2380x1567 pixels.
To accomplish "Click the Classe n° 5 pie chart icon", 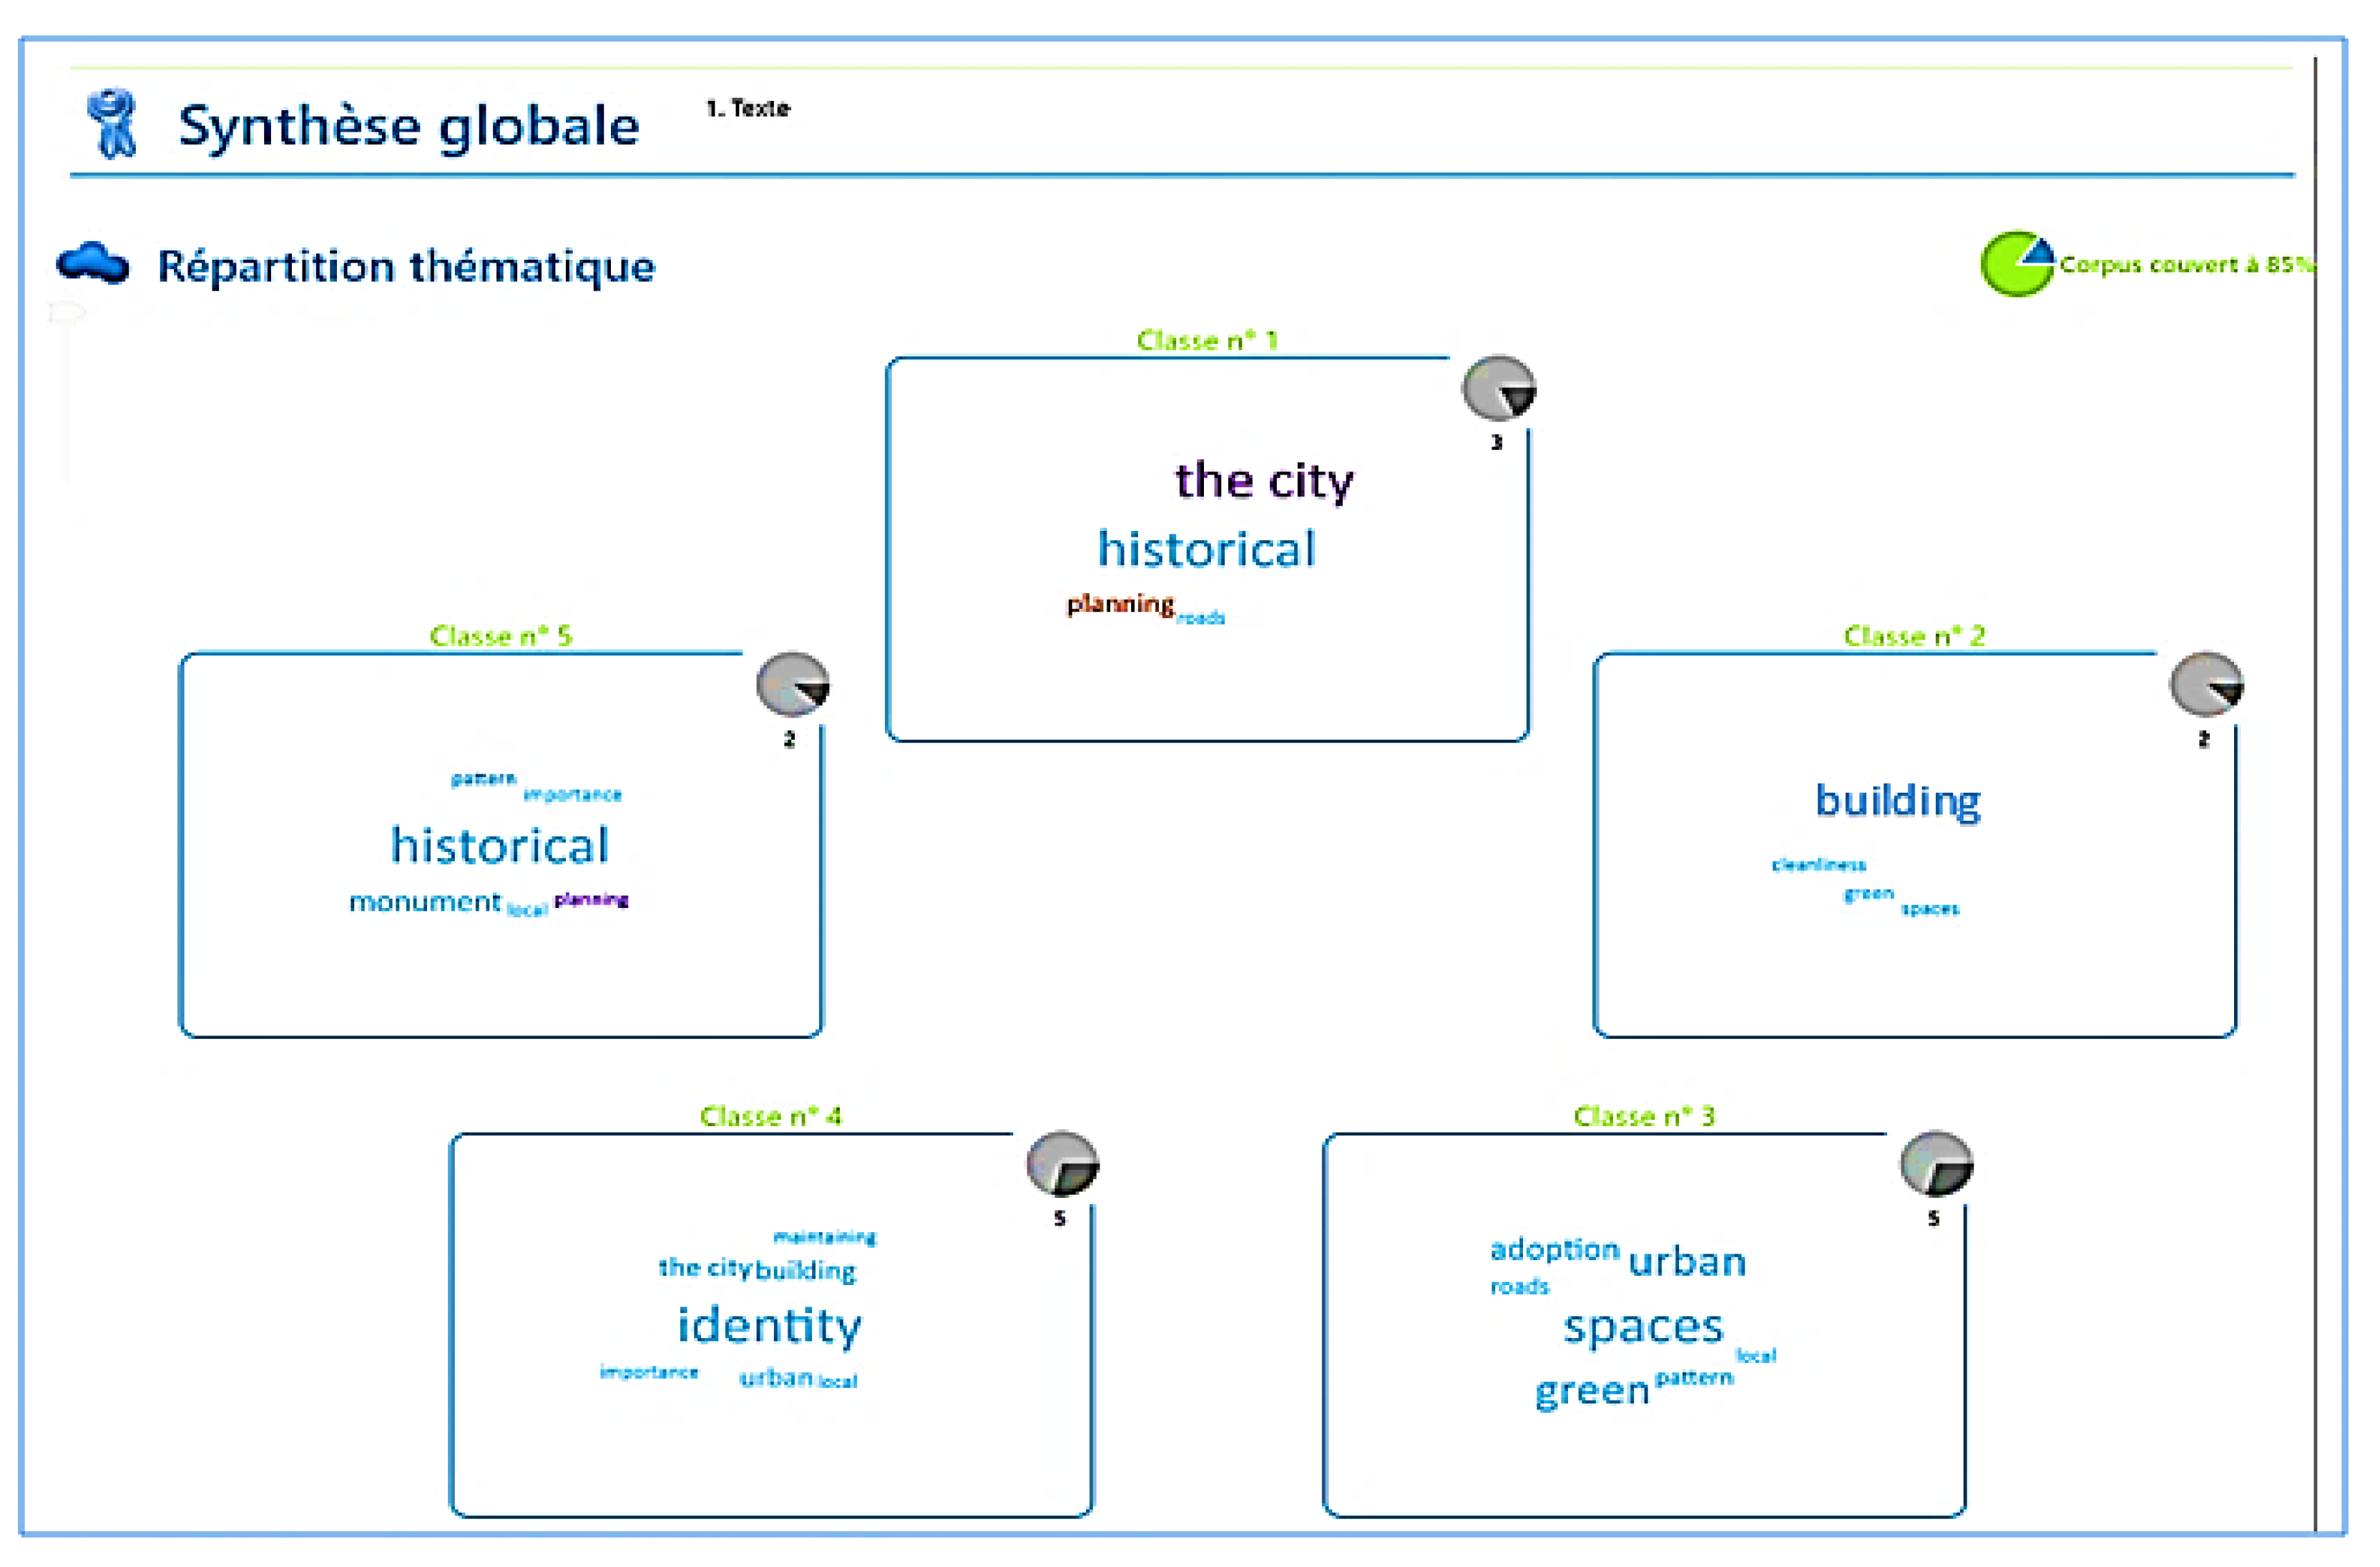I will click(x=792, y=685).
